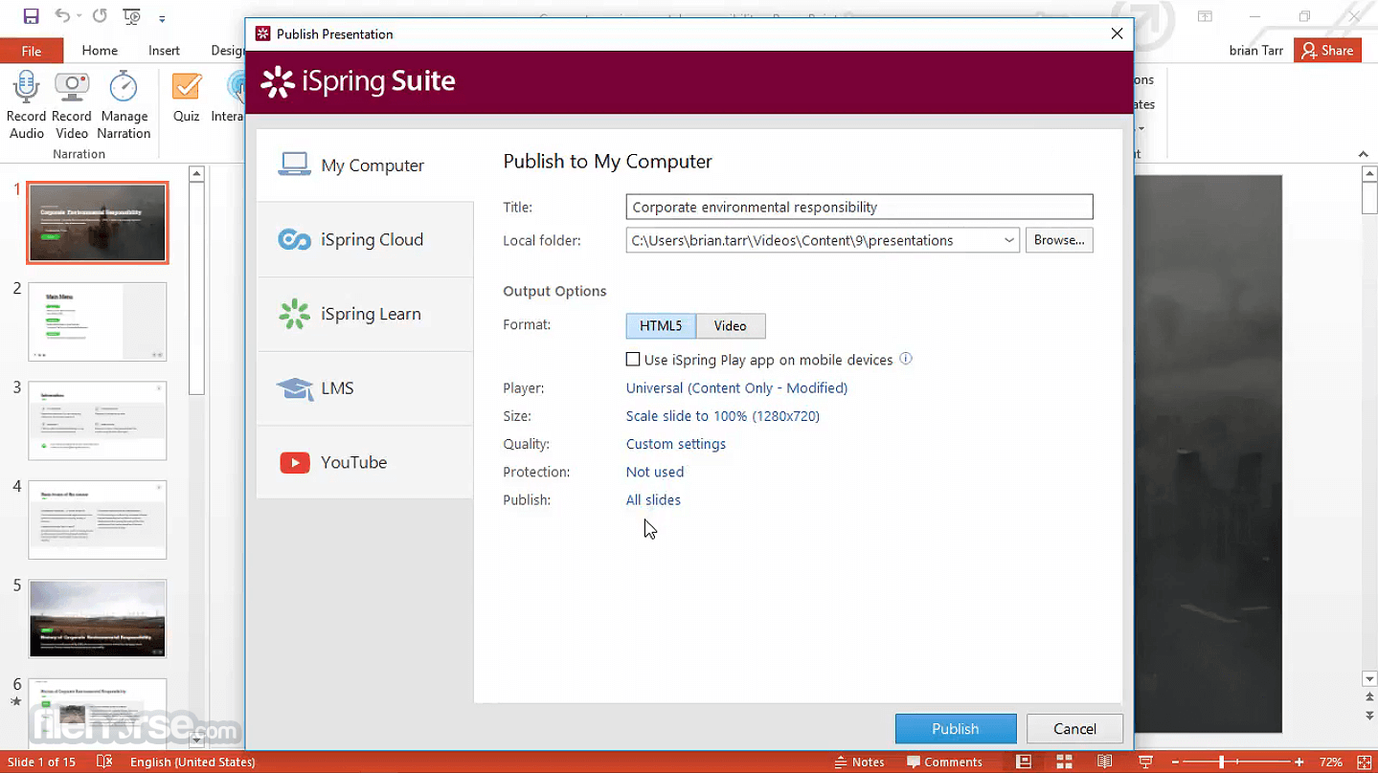Image resolution: width=1378 pixels, height=773 pixels.
Task: Click Slide 1 of 15 status text
Action: (41, 762)
